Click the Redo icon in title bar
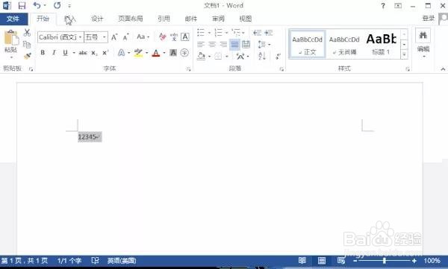This screenshot has height=269, width=448. (57, 5)
